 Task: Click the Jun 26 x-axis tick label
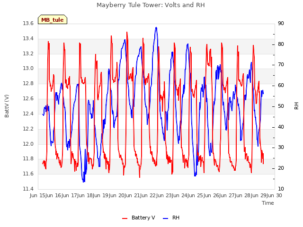click(212, 195)
